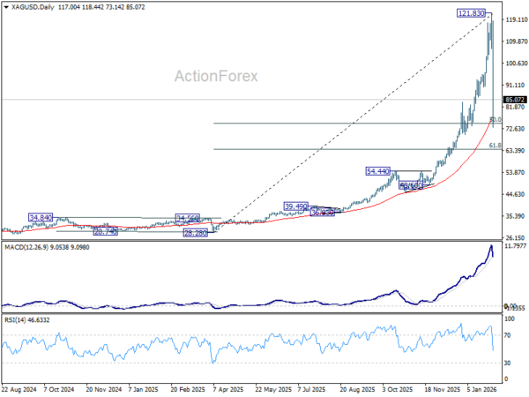
Task: Click the 28.280 low price label
Action: click(196, 233)
